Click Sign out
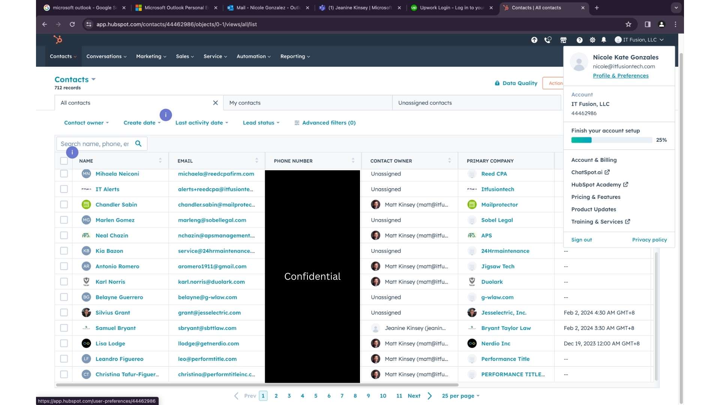 (x=581, y=240)
